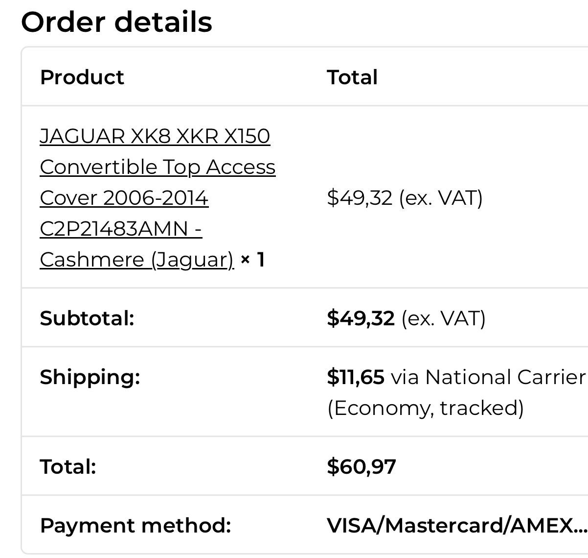Click the Cashmere (Jaguar) link text

(136, 259)
